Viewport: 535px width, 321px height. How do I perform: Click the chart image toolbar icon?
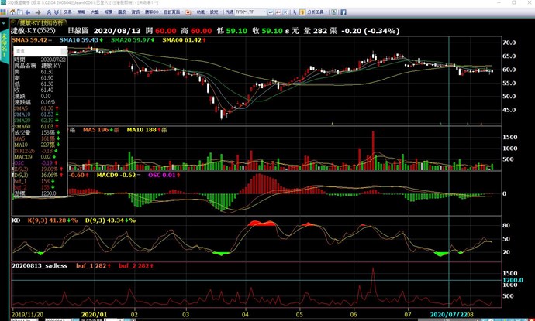[278, 12]
